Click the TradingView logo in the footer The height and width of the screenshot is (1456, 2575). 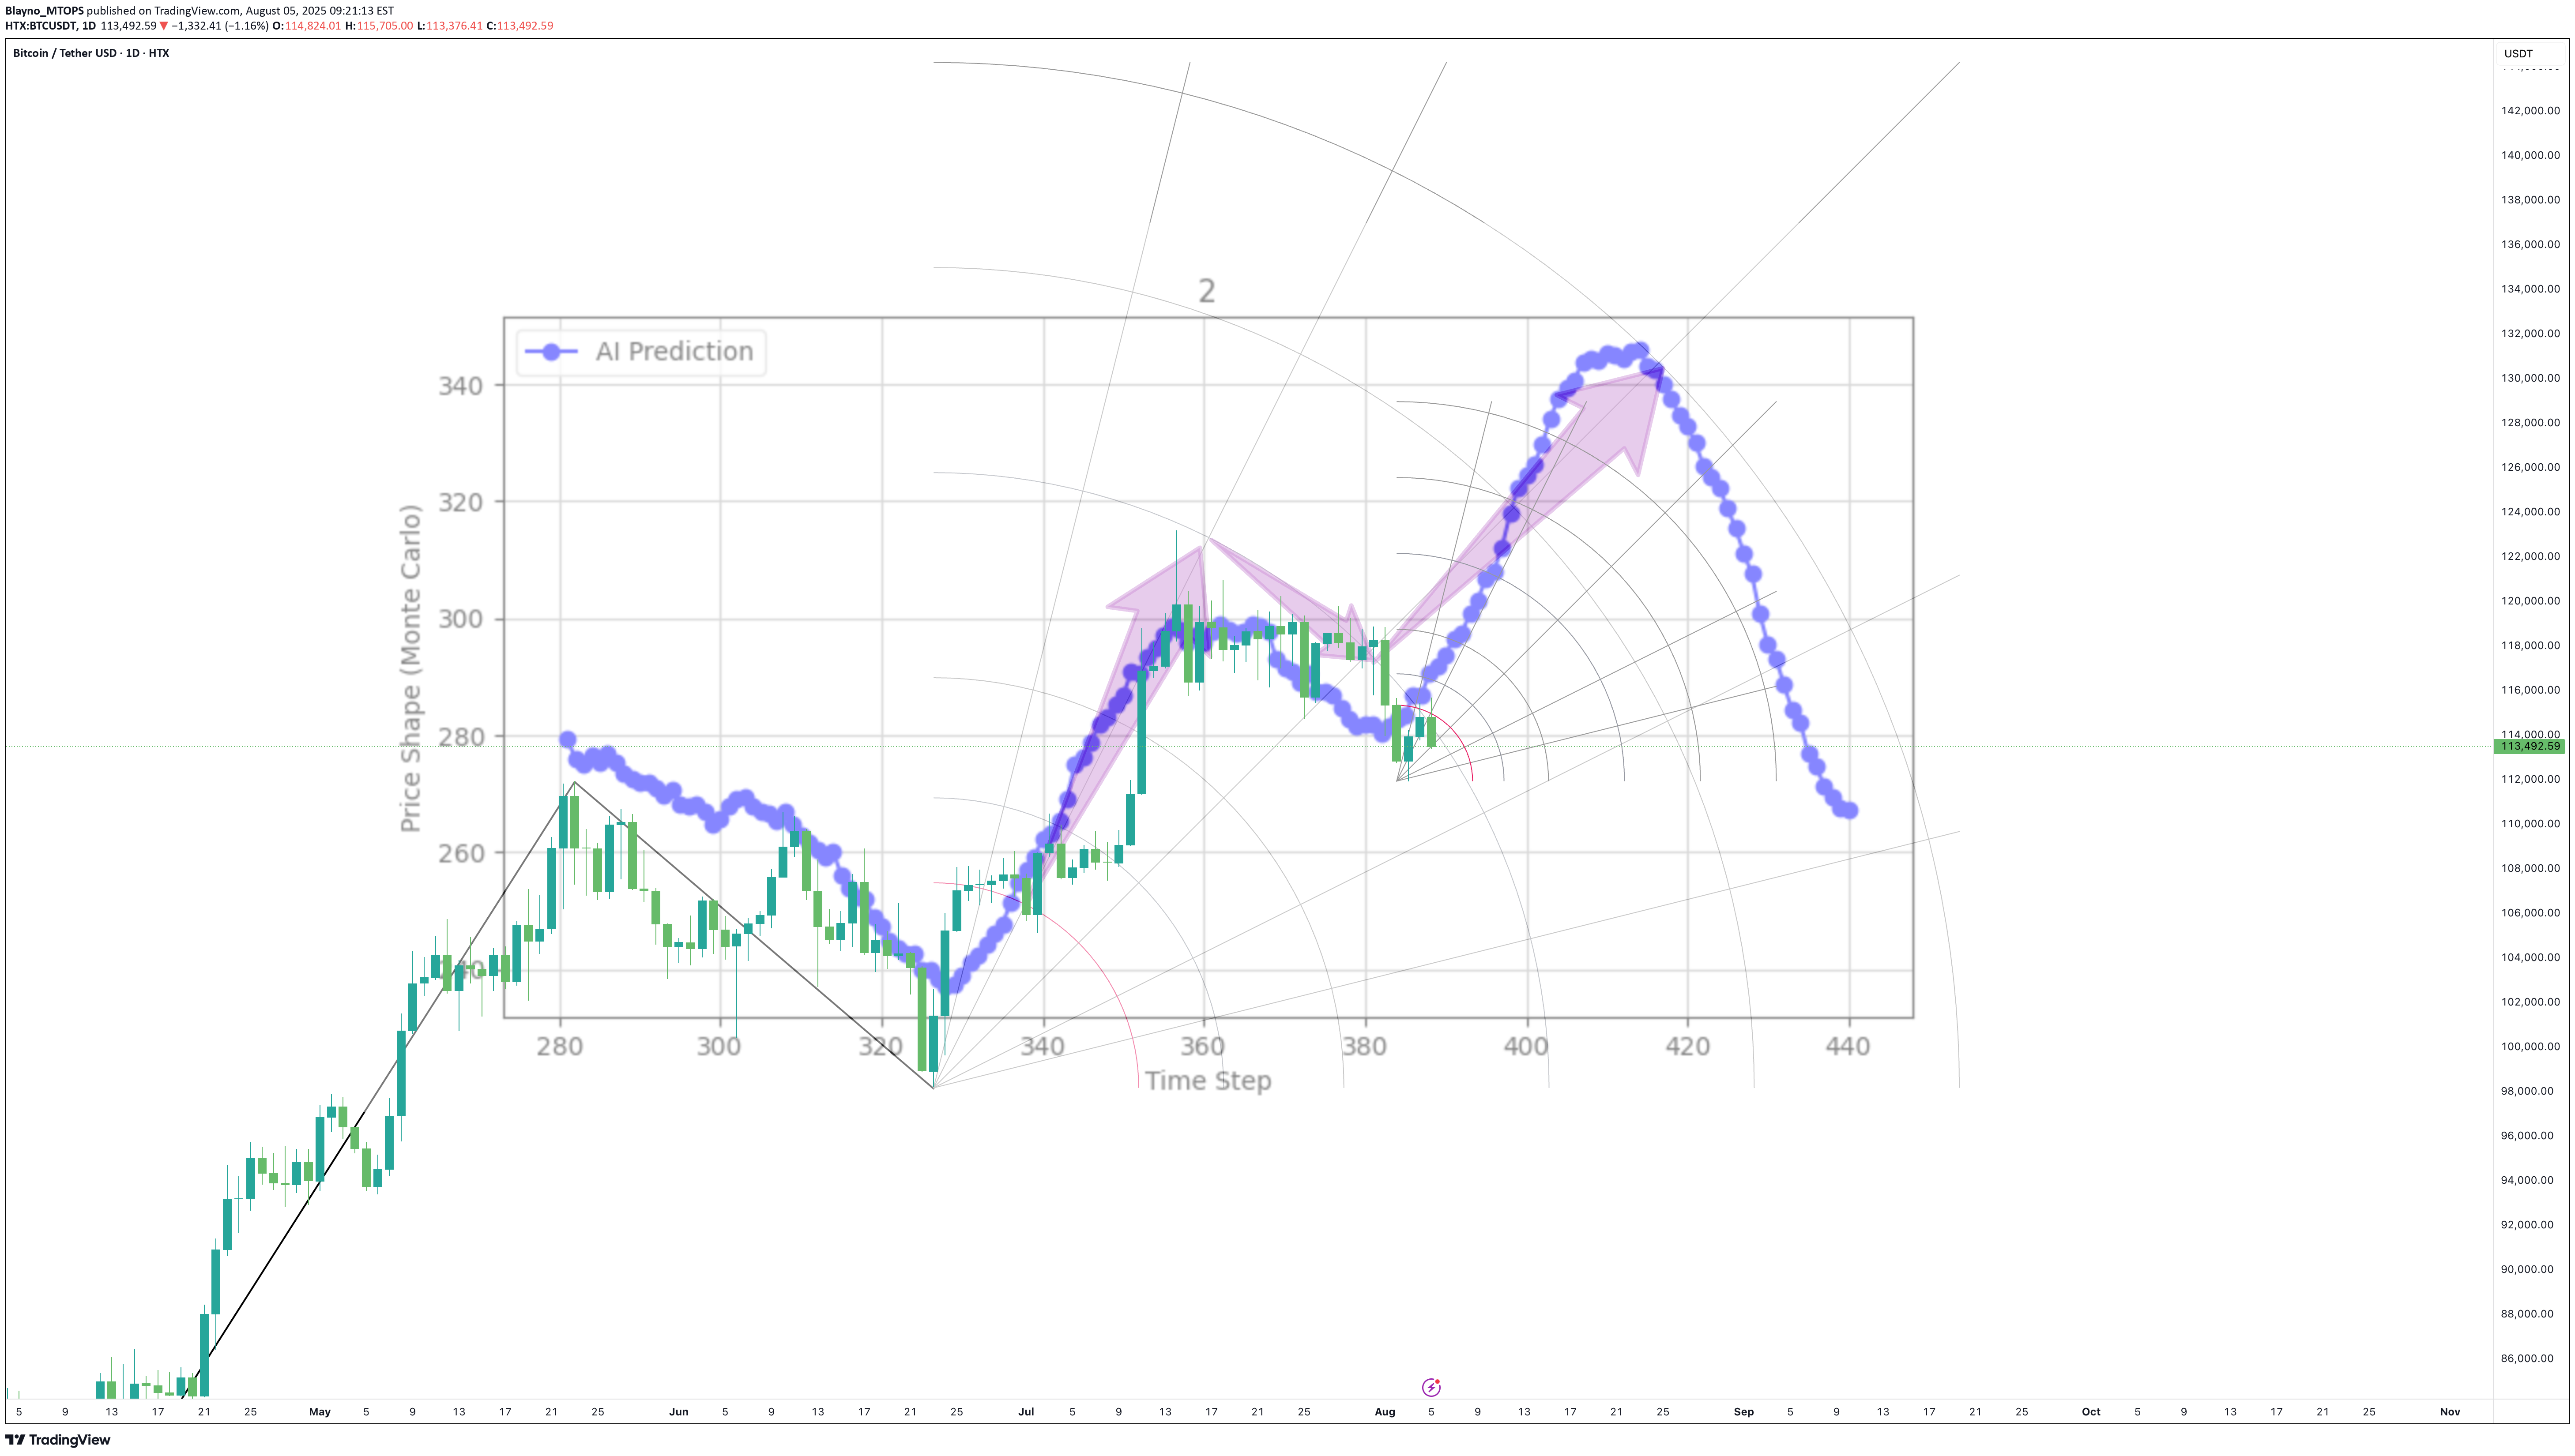(57, 1440)
